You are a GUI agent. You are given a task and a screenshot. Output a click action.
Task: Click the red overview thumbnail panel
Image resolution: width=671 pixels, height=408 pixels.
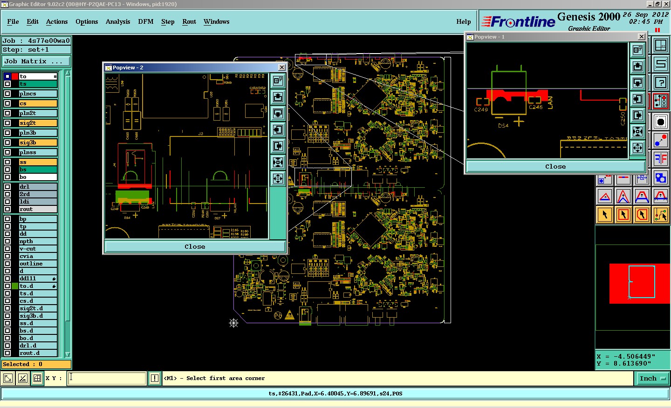(x=639, y=284)
